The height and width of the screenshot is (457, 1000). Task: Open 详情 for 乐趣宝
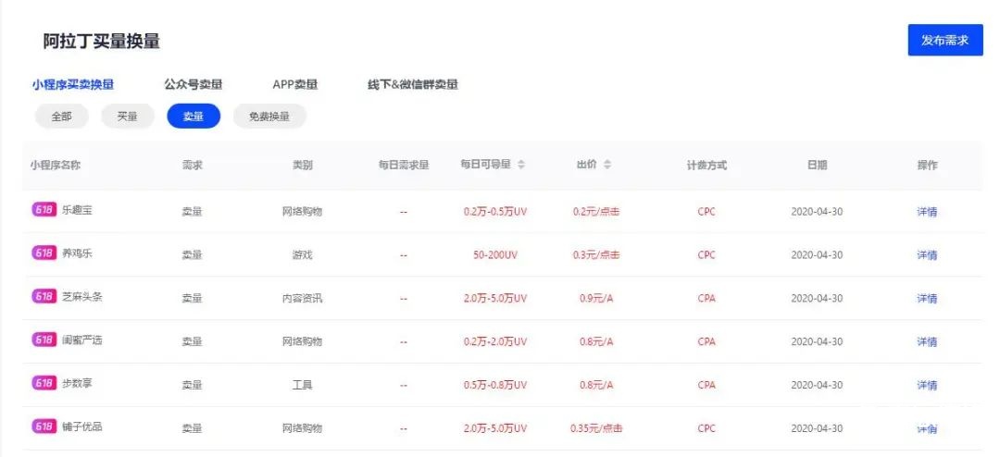(927, 211)
